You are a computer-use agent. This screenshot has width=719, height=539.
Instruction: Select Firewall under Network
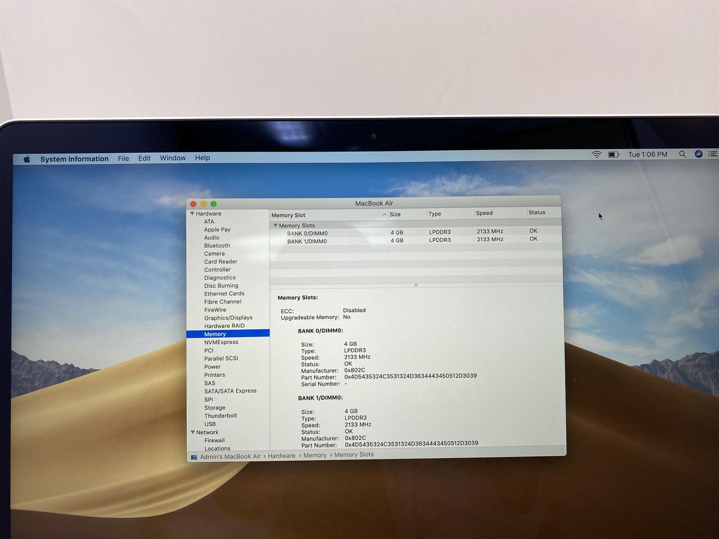tap(214, 440)
